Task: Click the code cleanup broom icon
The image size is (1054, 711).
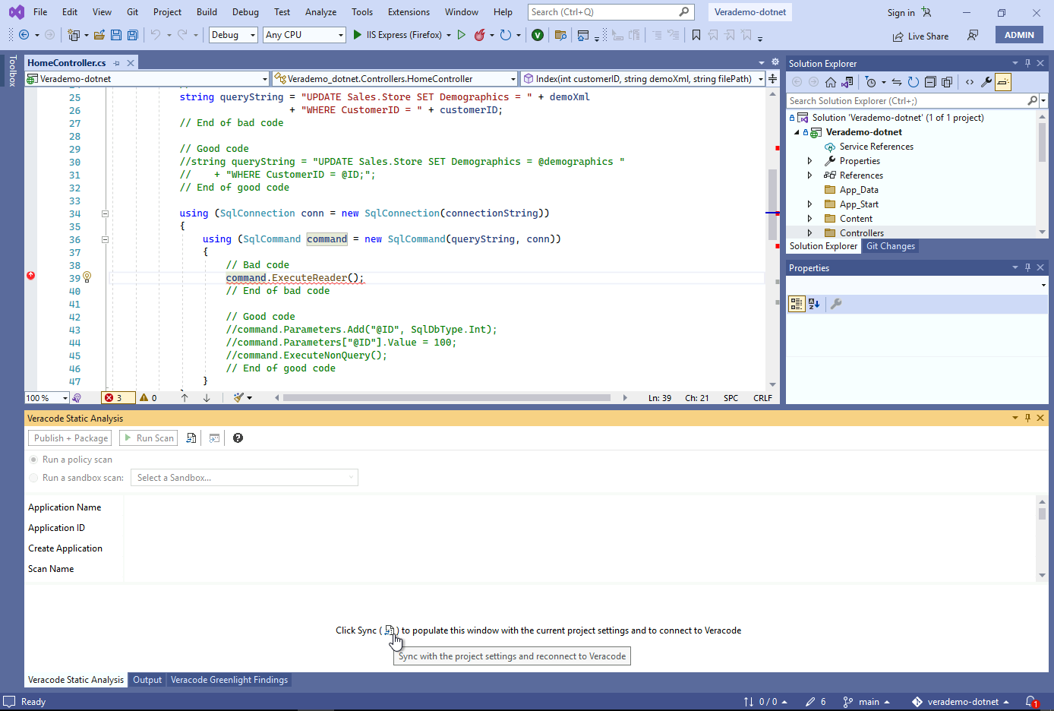Action: tap(239, 397)
